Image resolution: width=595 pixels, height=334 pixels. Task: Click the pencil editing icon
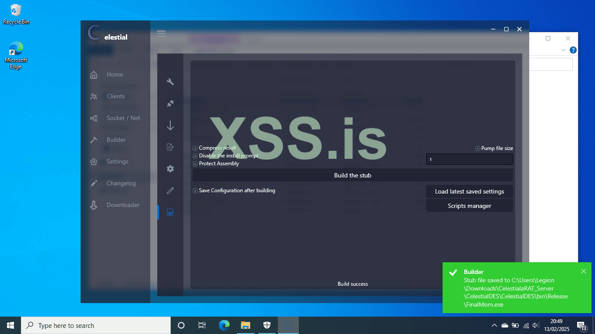[170, 190]
